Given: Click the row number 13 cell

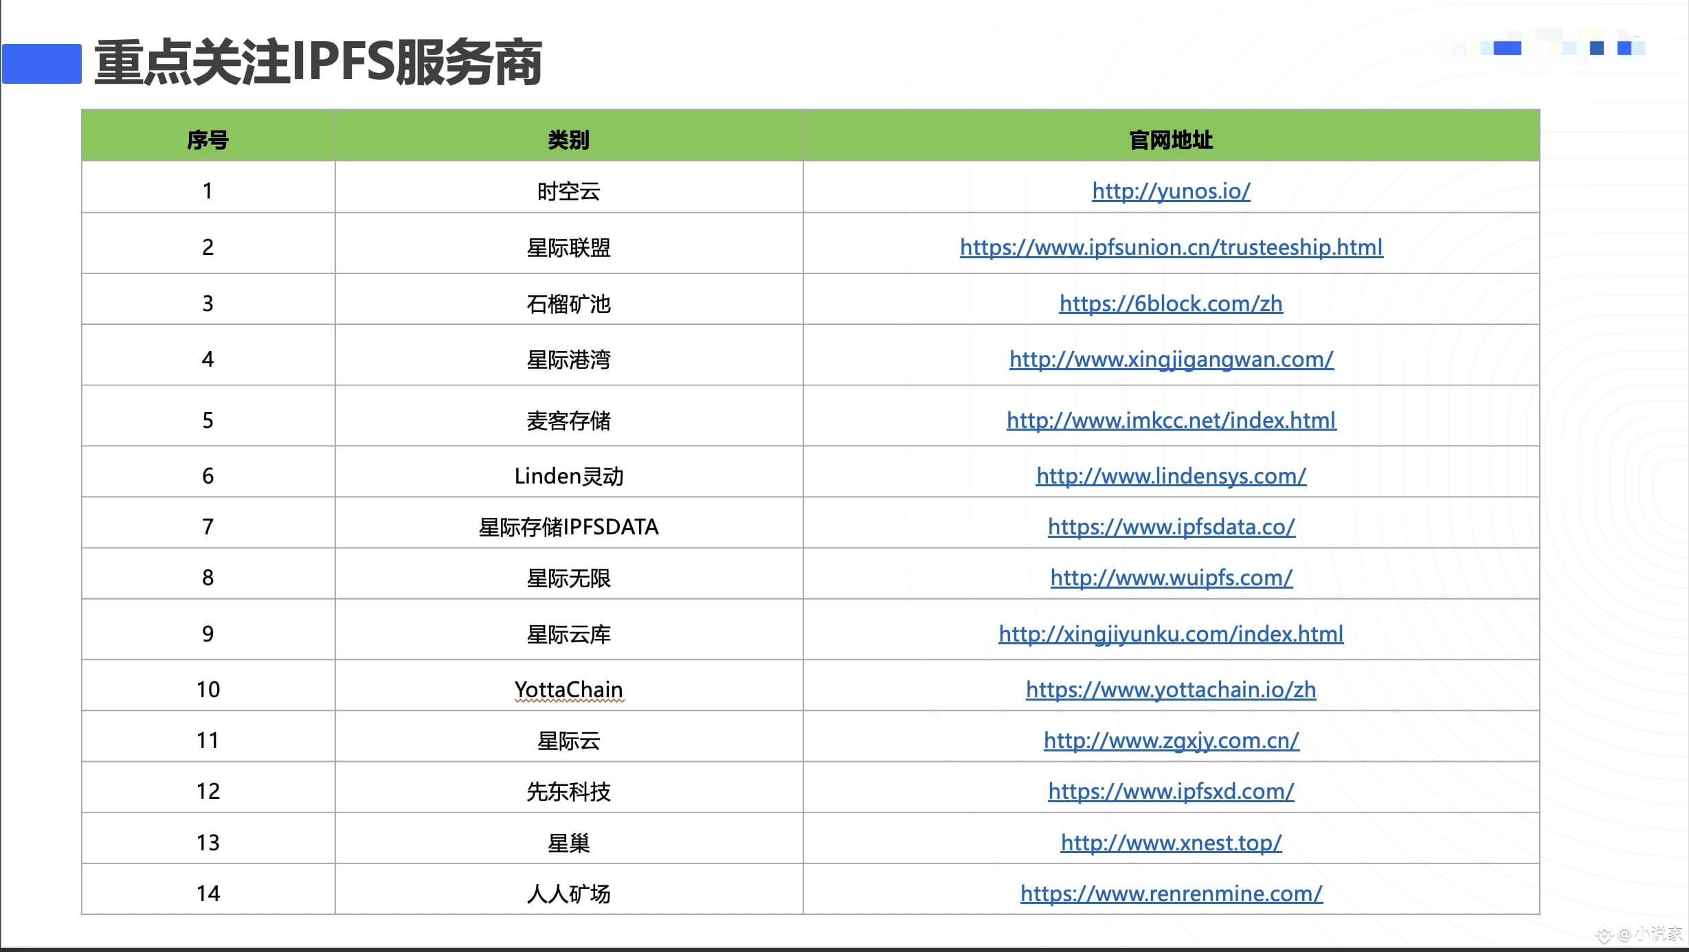Looking at the screenshot, I should [208, 838].
